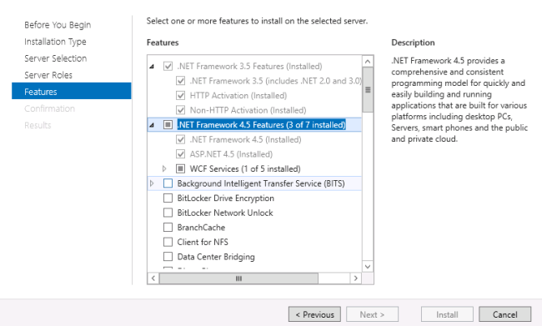Select the Features step

[72, 91]
